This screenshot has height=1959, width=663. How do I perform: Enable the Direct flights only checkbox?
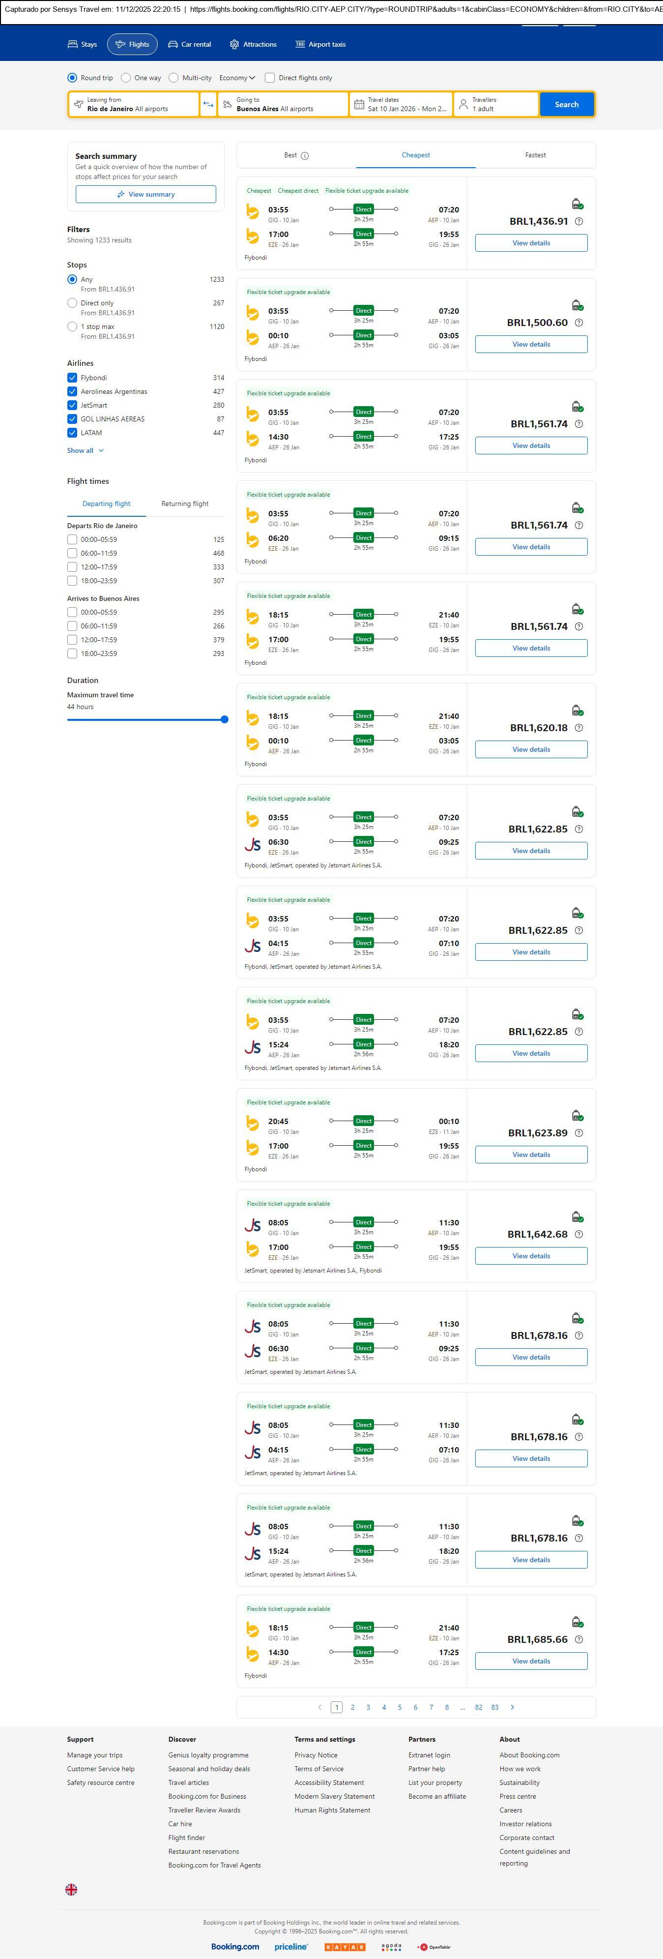[270, 78]
